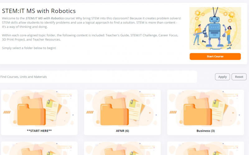Click the paperclip note on START HERE card

pyautogui.click(x=52, y=108)
